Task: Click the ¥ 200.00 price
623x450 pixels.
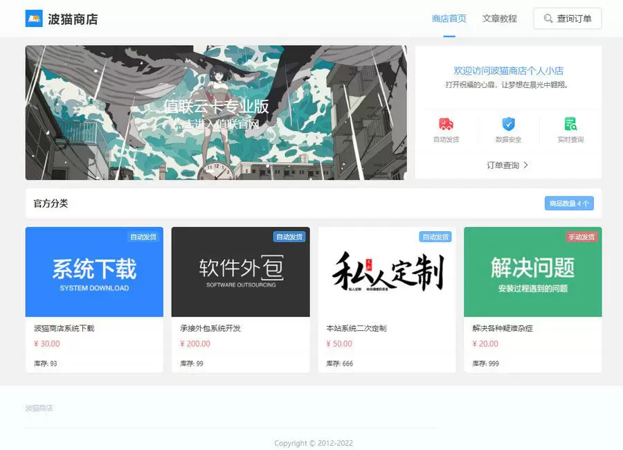Action: 195,344
